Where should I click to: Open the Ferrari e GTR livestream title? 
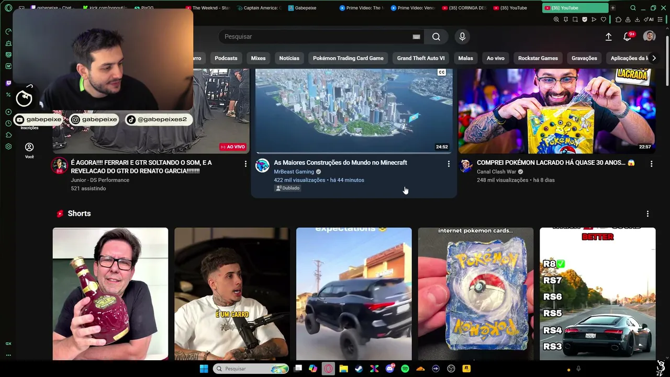tap(141, 167)
